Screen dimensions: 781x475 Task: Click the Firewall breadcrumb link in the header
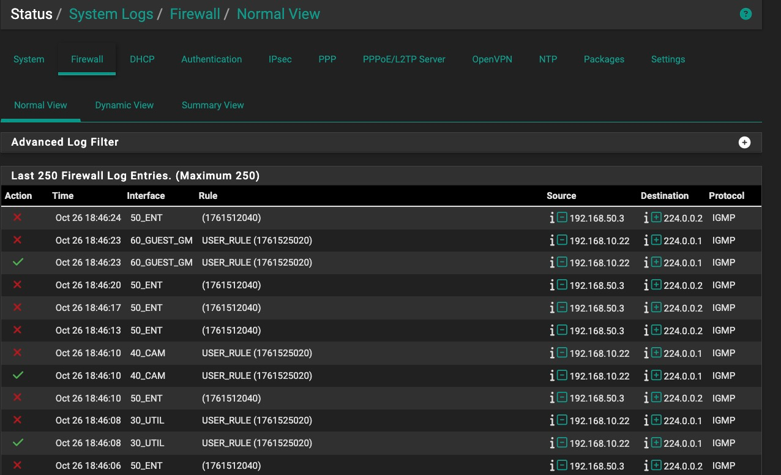click(x=195, y=14)
